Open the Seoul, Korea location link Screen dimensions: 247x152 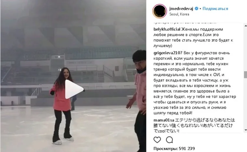tap(179, 14)
